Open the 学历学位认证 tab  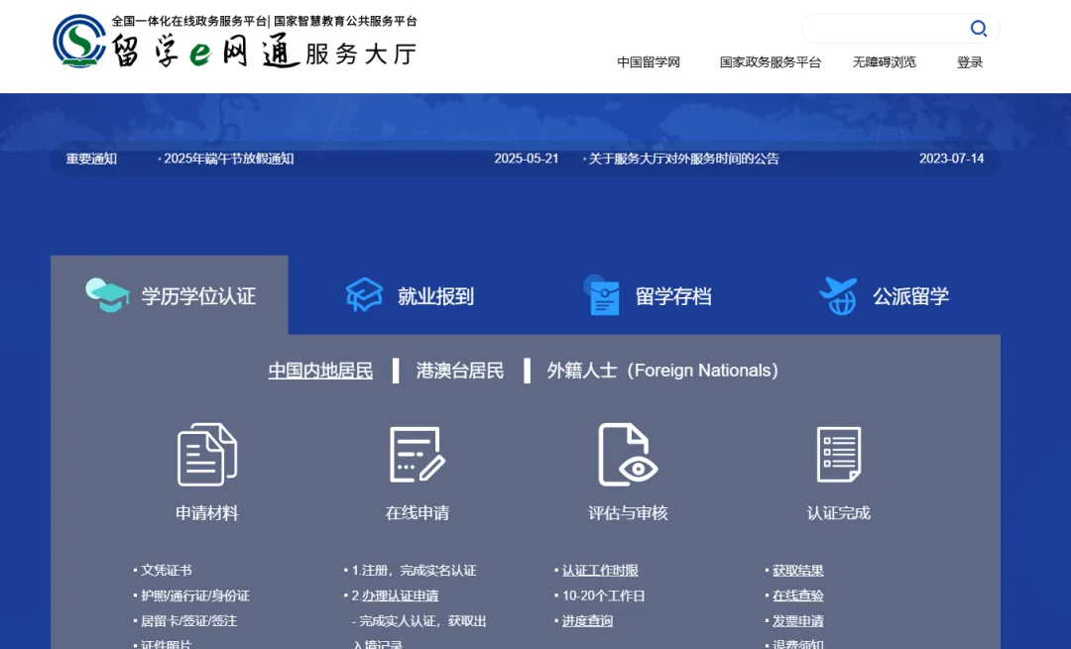170,296
